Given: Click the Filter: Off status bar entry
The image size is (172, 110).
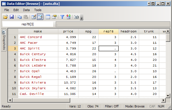Looking at the screenshot, I should (112, 106).
